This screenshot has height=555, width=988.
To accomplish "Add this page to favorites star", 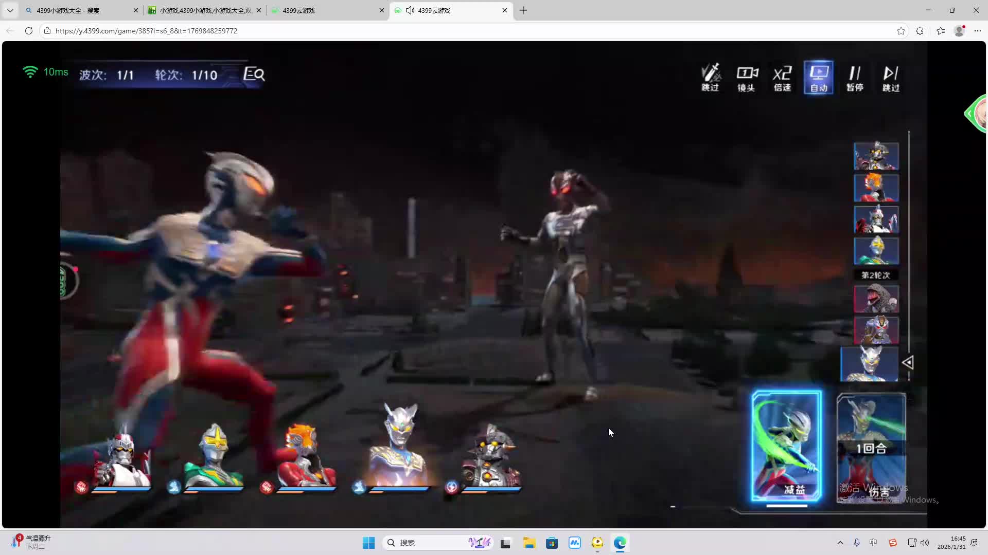I will [x=901, y=31].
